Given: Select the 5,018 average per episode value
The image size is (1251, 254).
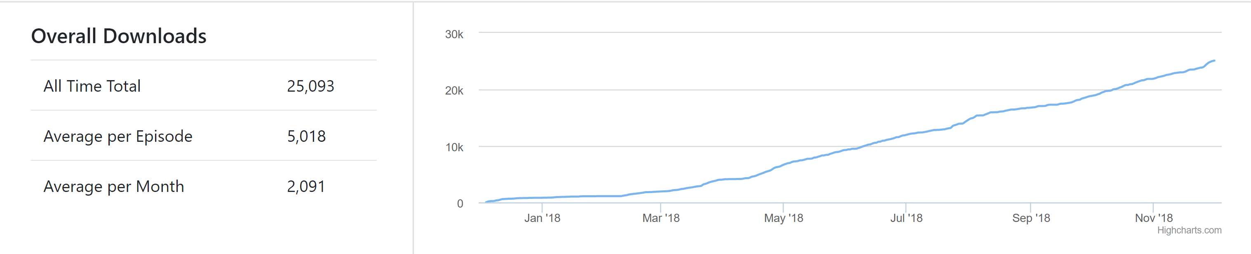Looking at the screenshot, I should coord(306,136).
